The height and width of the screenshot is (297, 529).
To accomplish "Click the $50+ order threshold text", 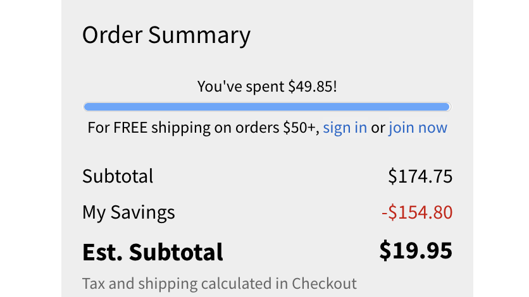I will 300,128.
